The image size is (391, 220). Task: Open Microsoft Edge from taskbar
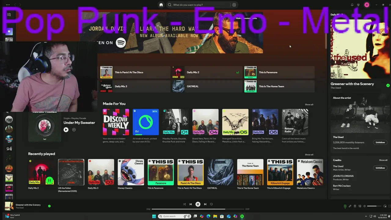coord(208,216)
